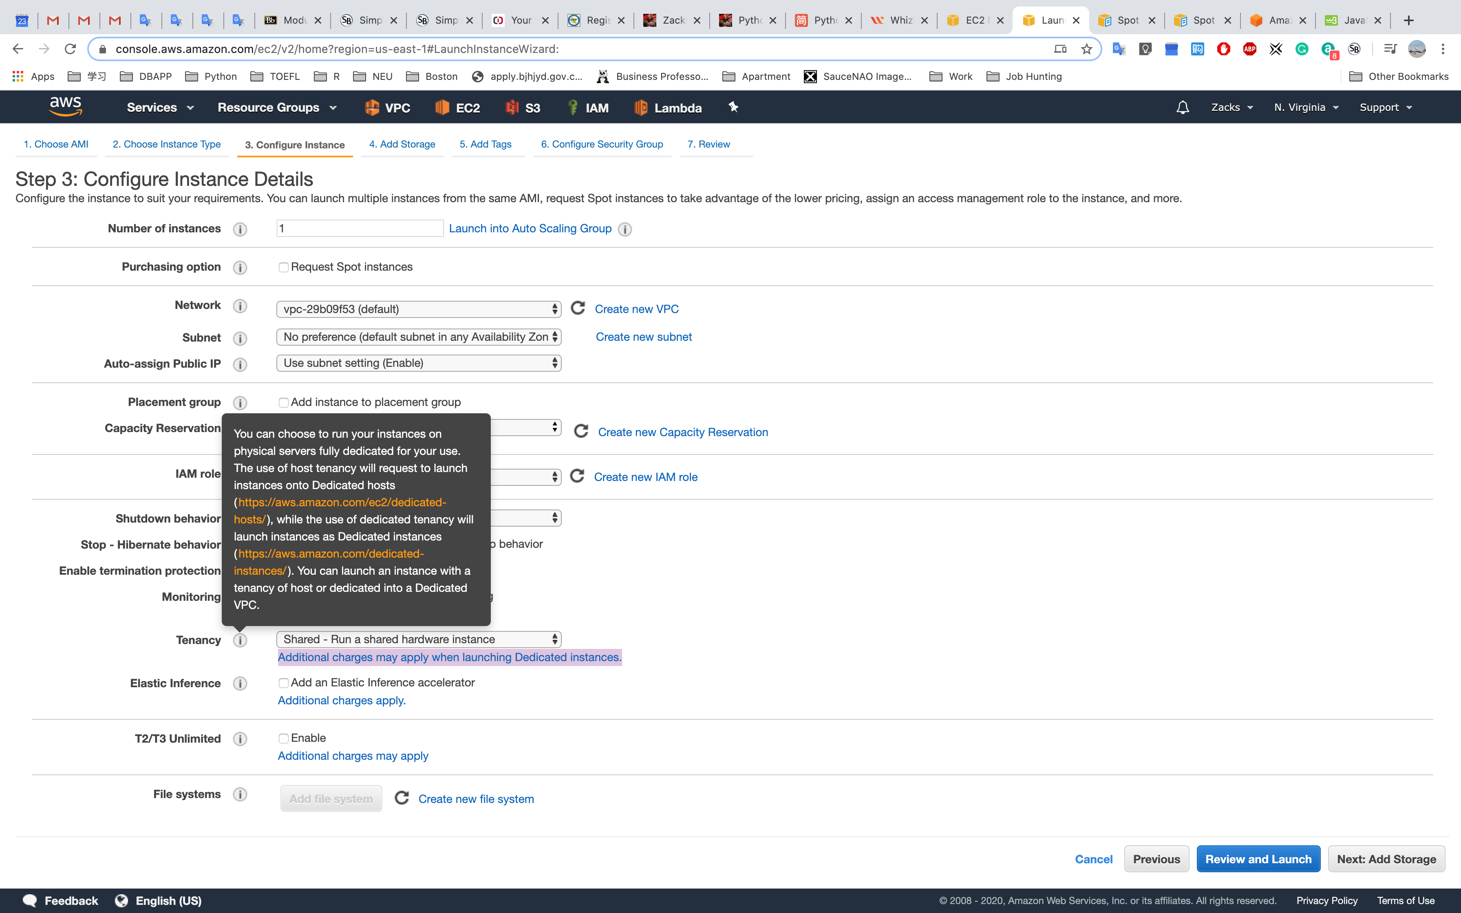
Task: Click the Number of instances field
Action: 360,228
